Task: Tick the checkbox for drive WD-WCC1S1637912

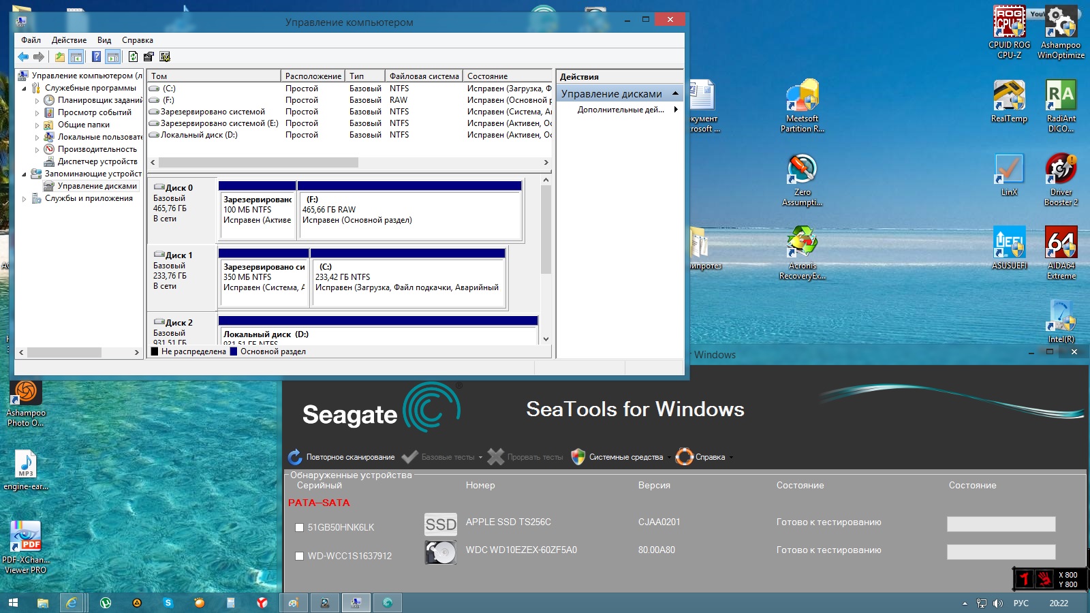Action: (x=299, y=556)
